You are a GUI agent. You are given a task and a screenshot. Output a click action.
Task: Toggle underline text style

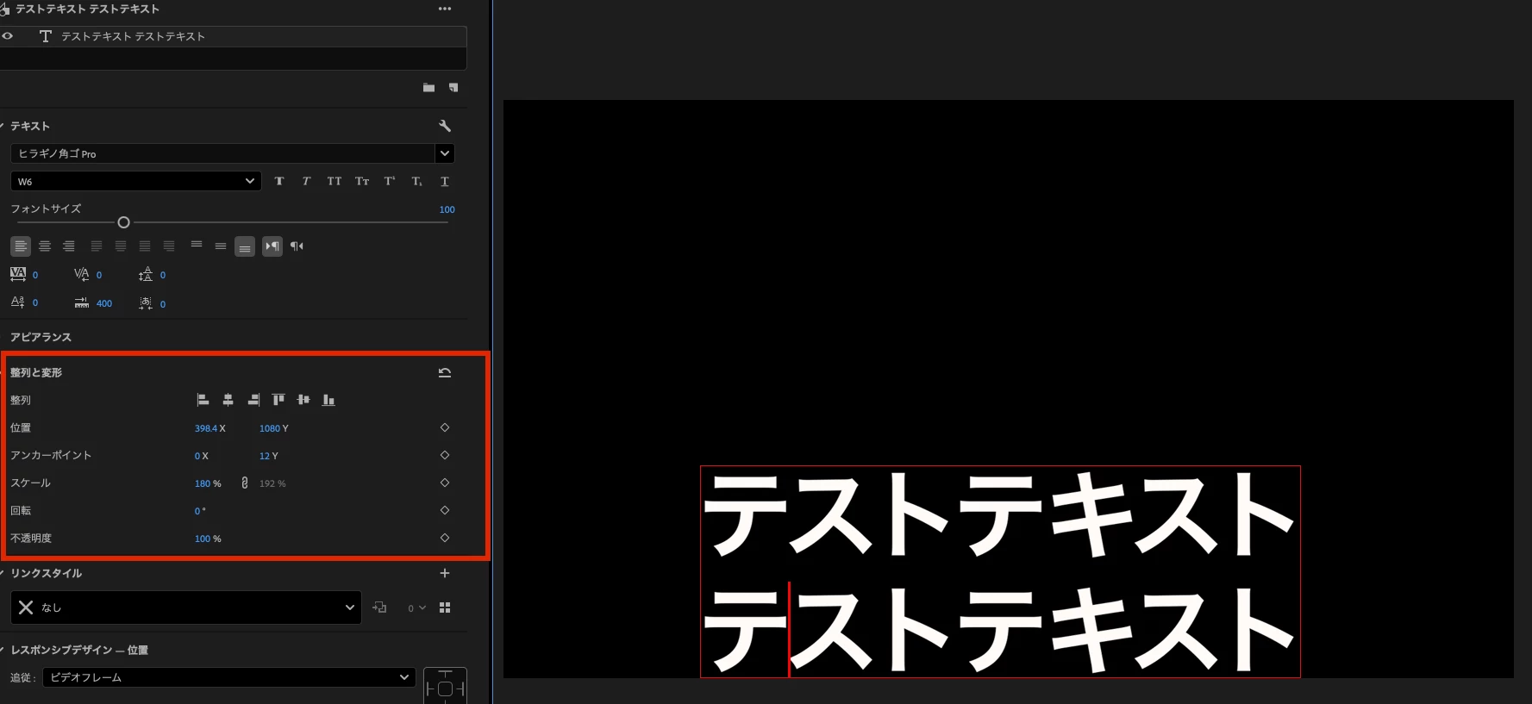[x=445, y=181]
